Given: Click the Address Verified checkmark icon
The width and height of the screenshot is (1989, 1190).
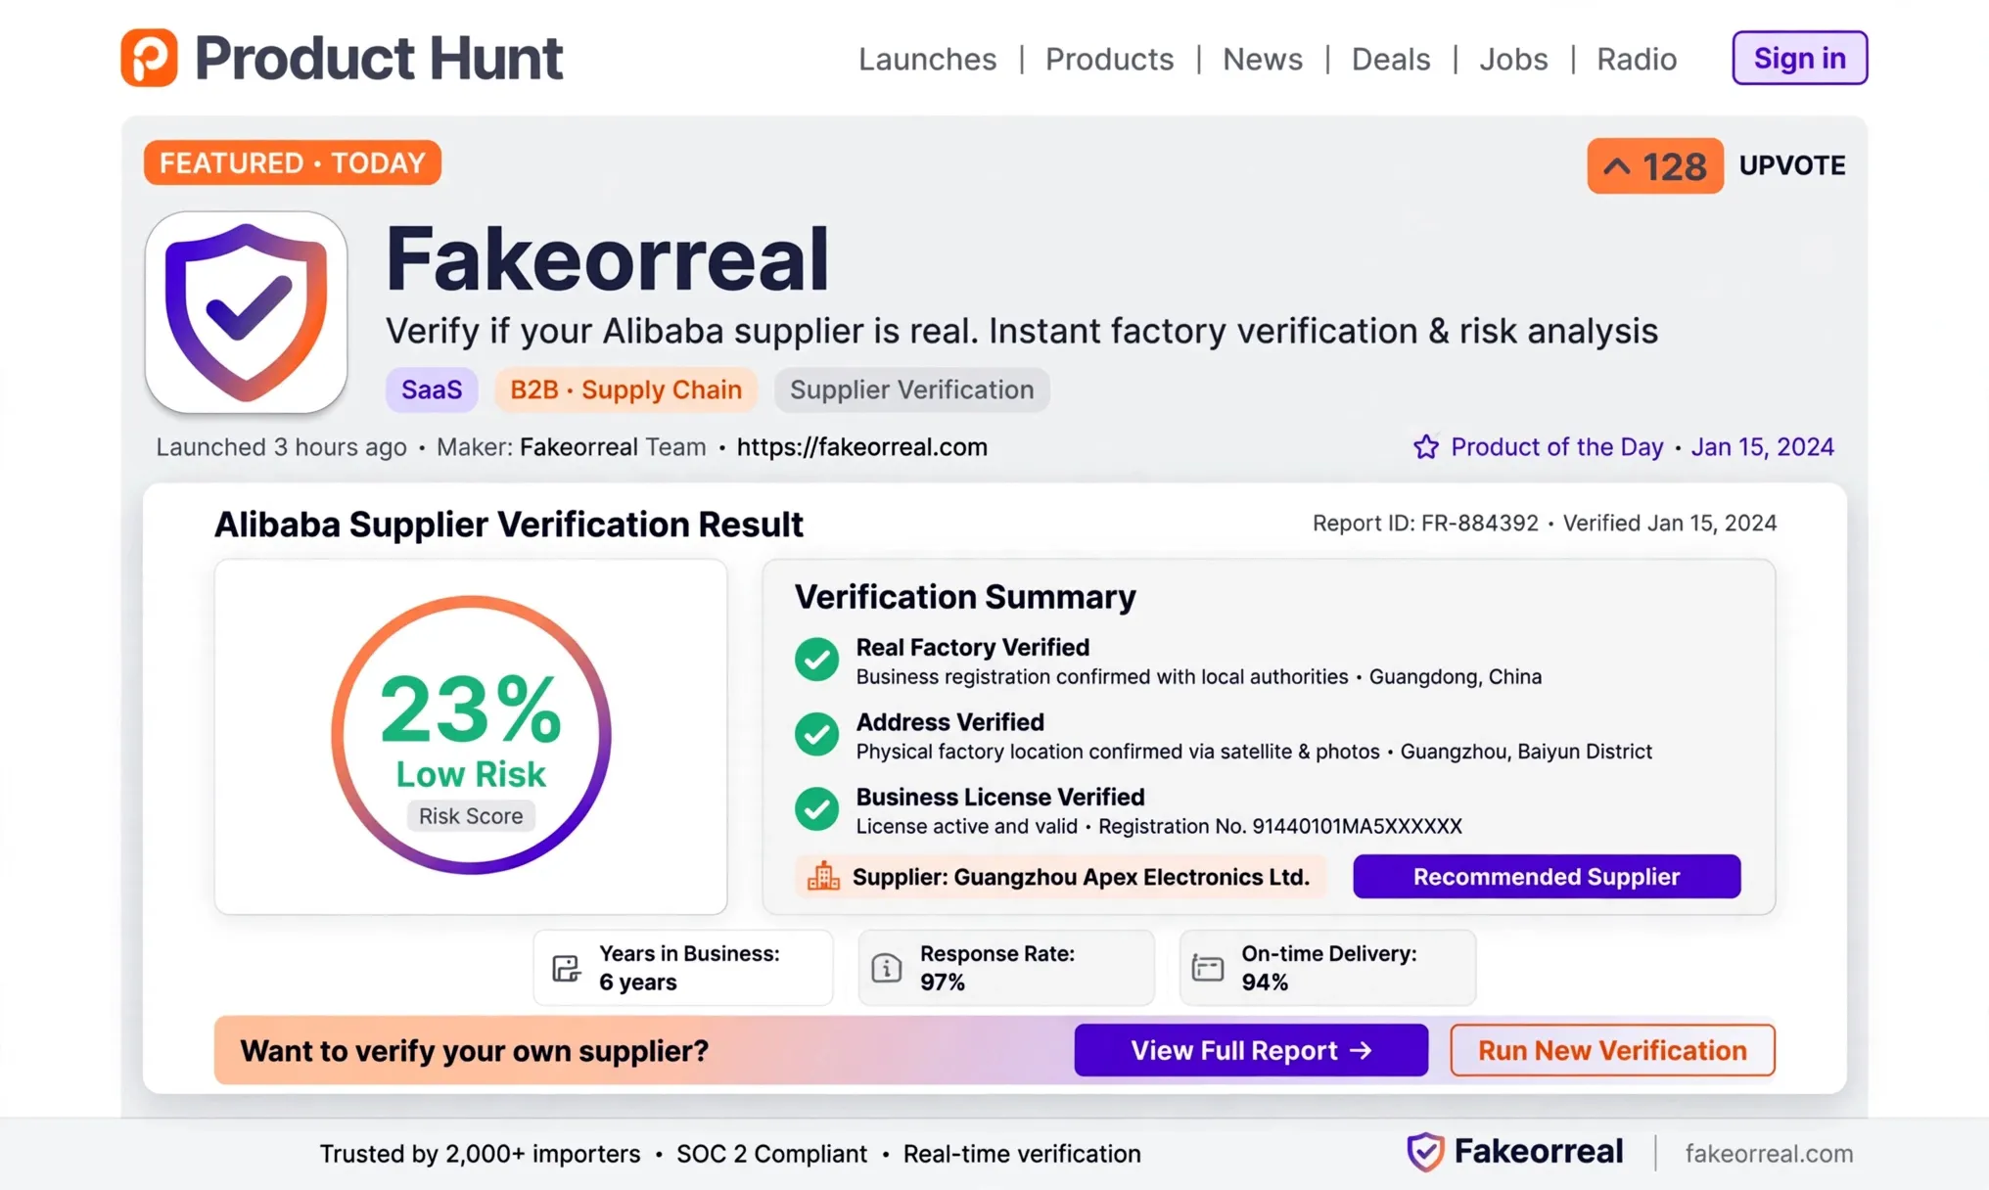Looking at the screenshot, I should [816, 734].
